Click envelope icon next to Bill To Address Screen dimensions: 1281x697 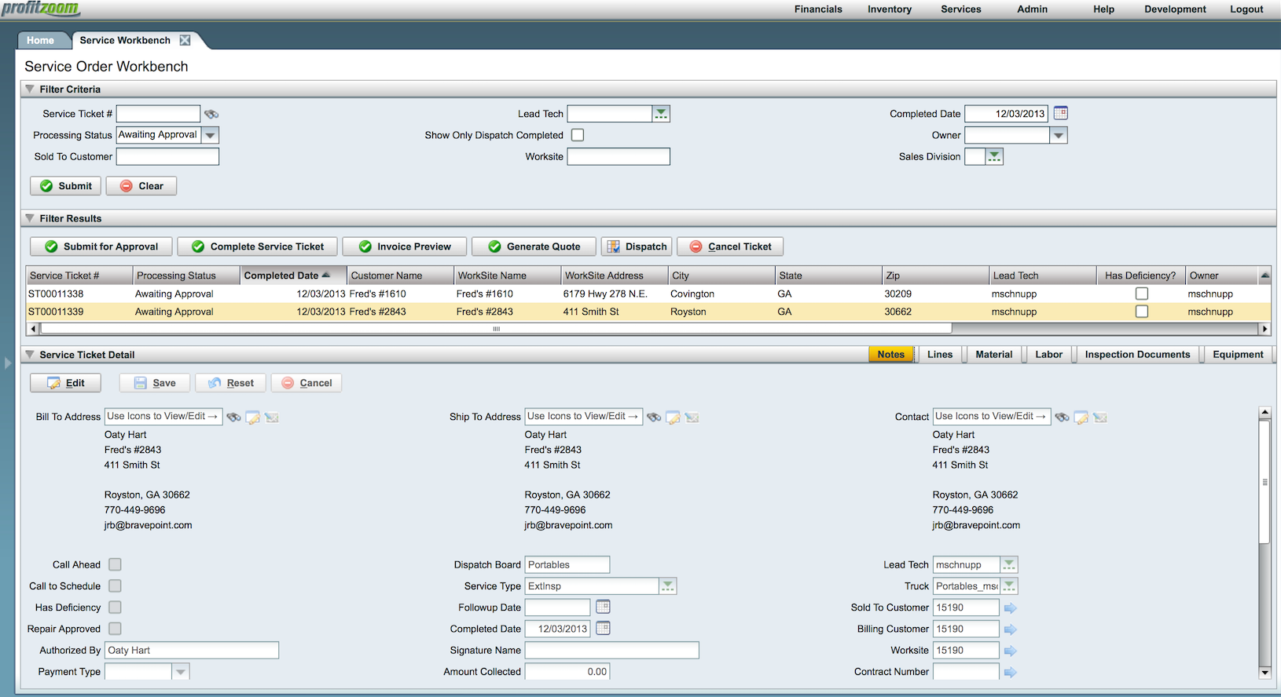(272, 417)
